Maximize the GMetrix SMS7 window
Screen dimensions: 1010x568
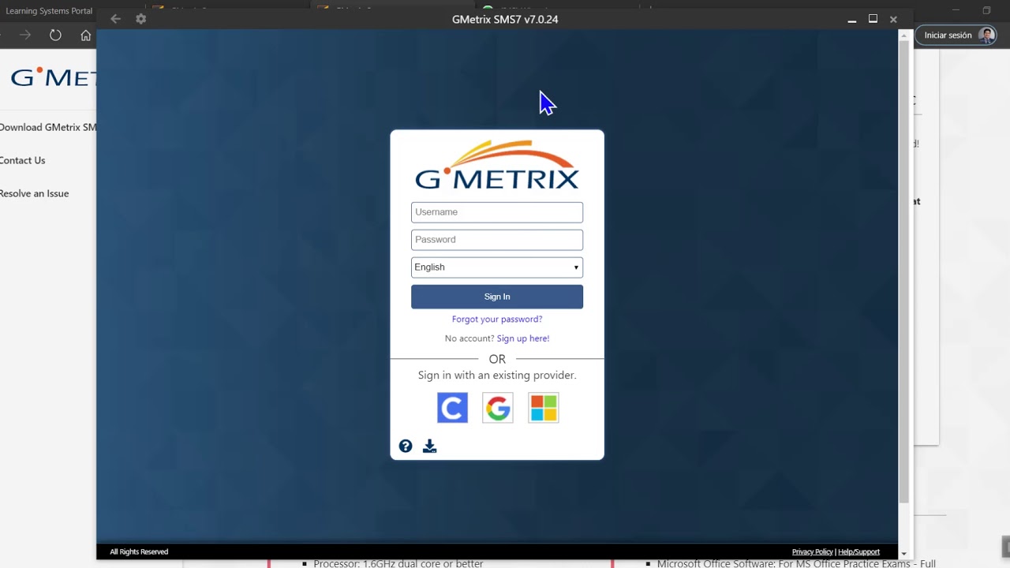pos(873,19)
